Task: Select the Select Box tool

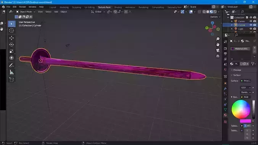Action: pos(11,24)
